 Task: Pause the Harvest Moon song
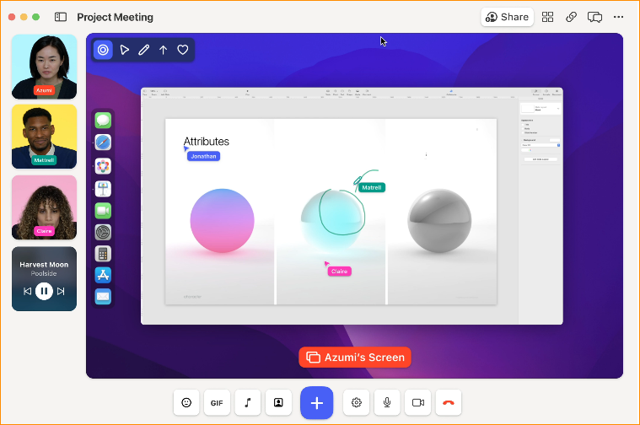44,291
